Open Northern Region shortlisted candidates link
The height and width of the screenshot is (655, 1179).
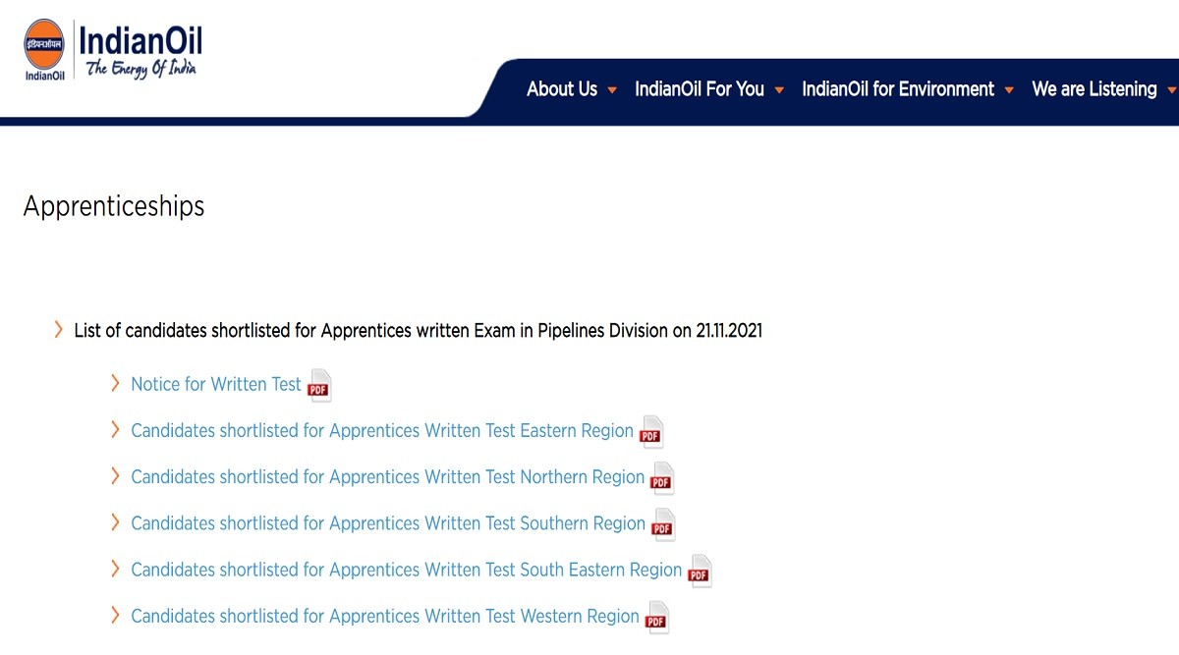click(387, 476)
